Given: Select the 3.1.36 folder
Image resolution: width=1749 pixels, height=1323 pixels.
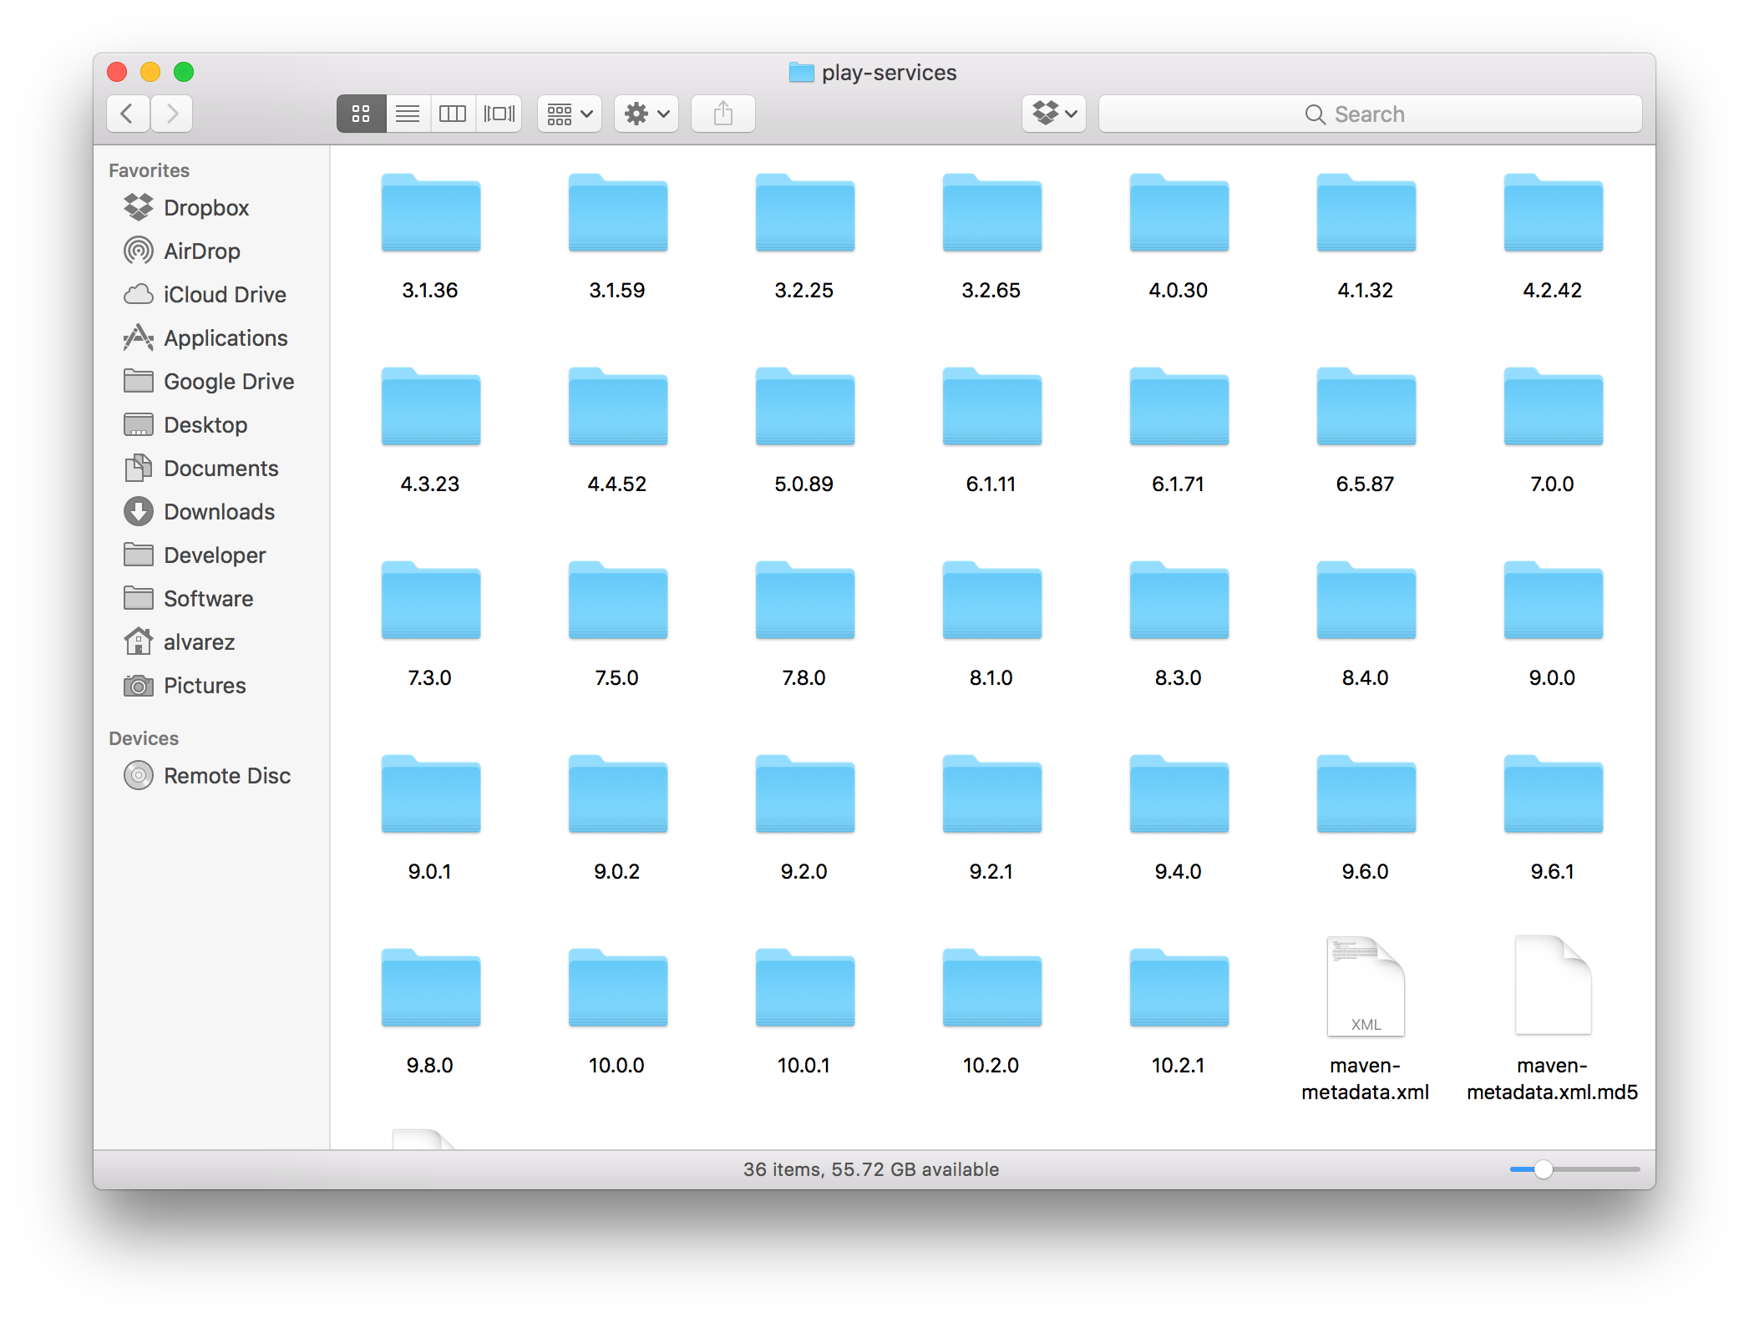Looking at the screenshot, I should tap(431, 213).
